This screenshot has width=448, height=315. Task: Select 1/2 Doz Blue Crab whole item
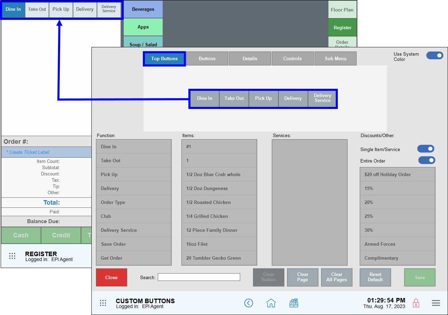coord(219,174)
